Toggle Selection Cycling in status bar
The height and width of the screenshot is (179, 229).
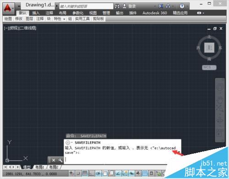[158, 173]
